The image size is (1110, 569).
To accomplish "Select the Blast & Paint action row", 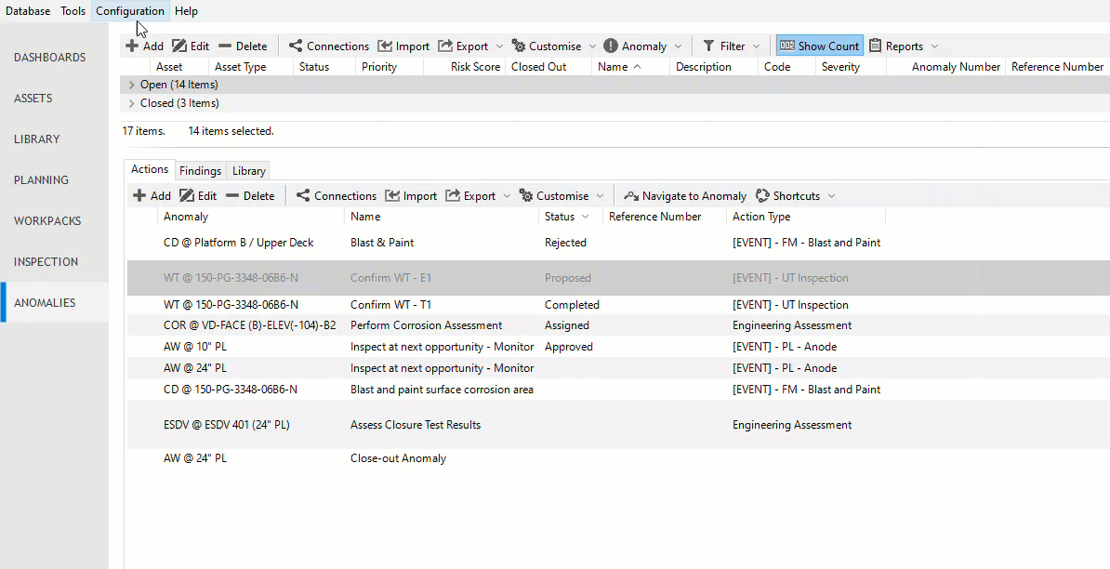I will coord(619,243).
